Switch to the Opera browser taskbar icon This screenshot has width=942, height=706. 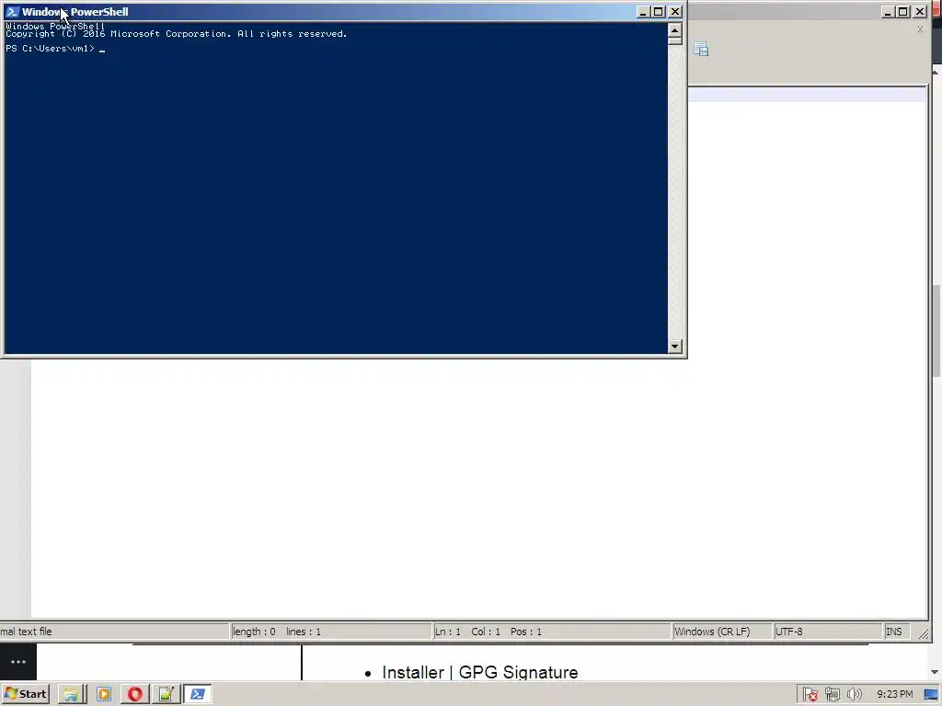click(x=134, y=694)
